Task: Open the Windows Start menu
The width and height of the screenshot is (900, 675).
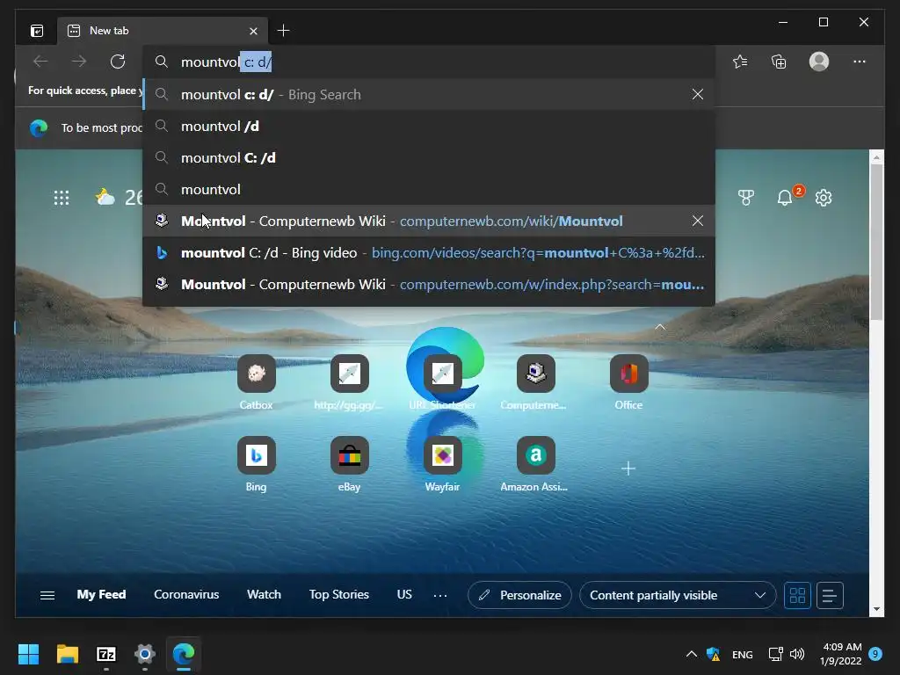Action: 28,654
